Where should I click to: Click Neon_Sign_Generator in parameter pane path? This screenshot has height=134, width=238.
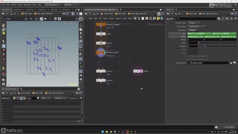[x=209, y=14]
